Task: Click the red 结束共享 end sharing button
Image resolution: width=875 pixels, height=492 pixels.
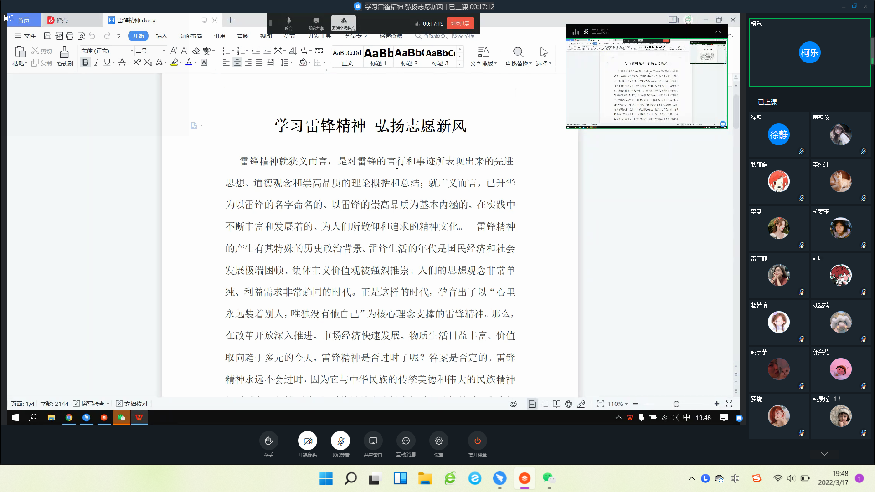Action: point(460,23)
